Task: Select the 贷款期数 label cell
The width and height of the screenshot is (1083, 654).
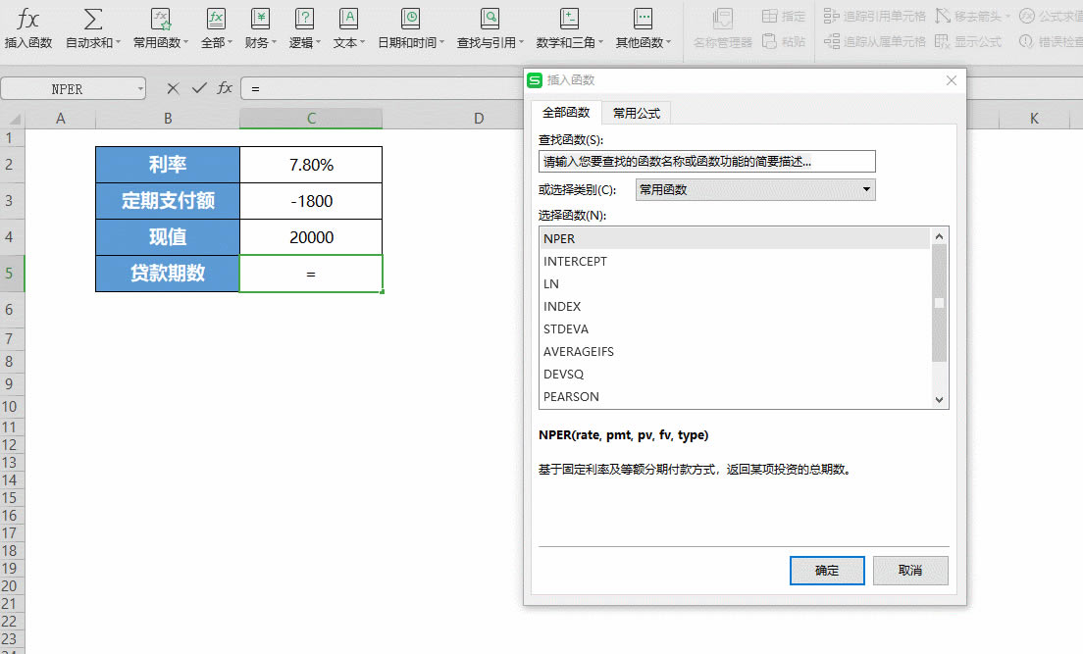Action: point(168,274)
